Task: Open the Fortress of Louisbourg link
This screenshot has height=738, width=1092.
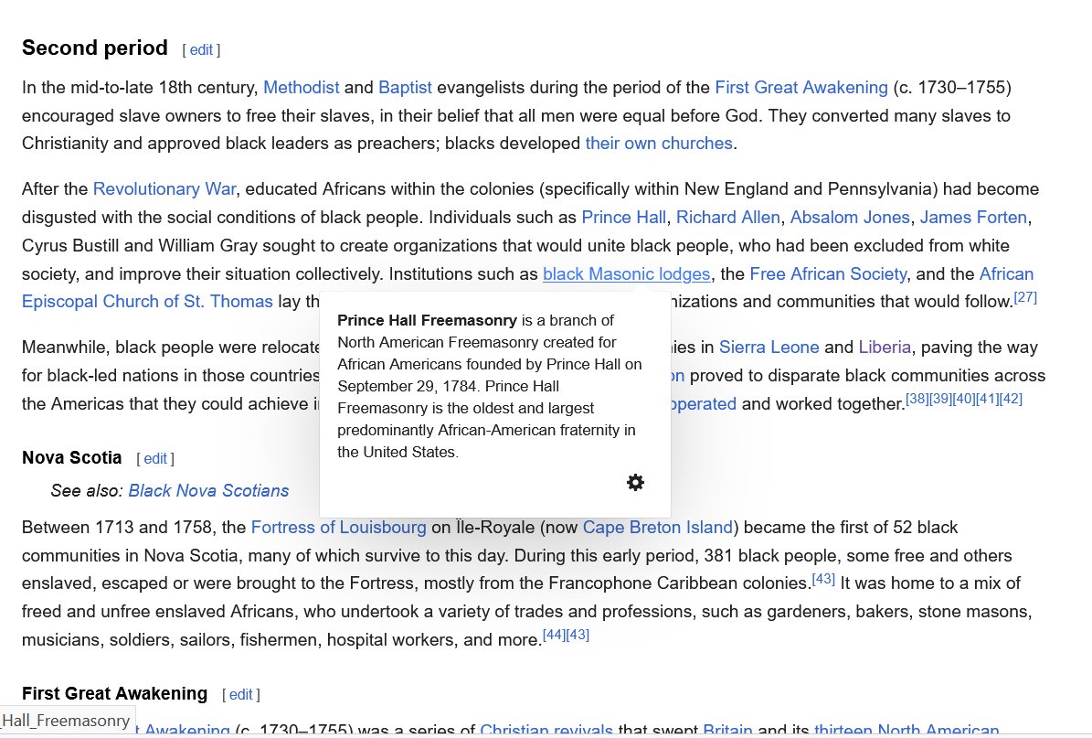Action: [x=338, y=528]
